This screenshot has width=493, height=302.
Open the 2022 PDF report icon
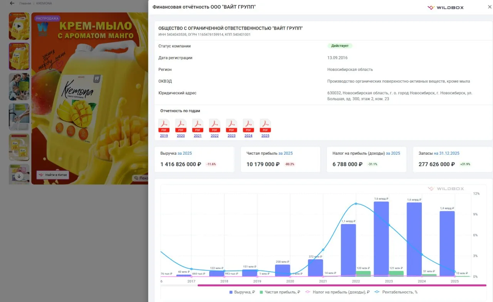tap(215, 125)
